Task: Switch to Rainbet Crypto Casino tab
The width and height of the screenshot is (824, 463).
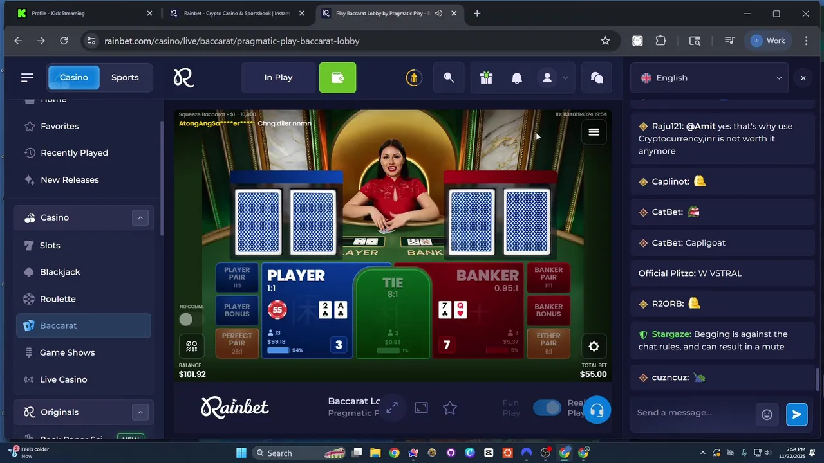Action: click(x=236, y=13)
